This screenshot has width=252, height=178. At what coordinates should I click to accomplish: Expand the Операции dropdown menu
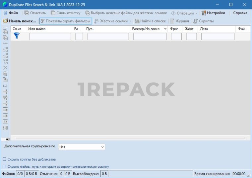coord(184,13)
